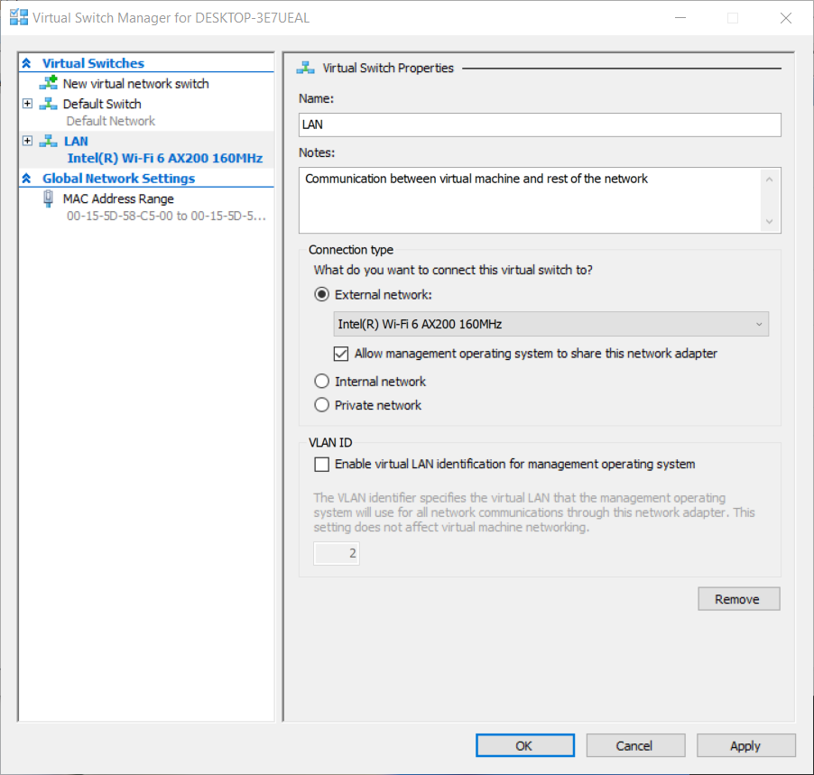Click the Virtual Switch Properties header icon

point(306,68)
